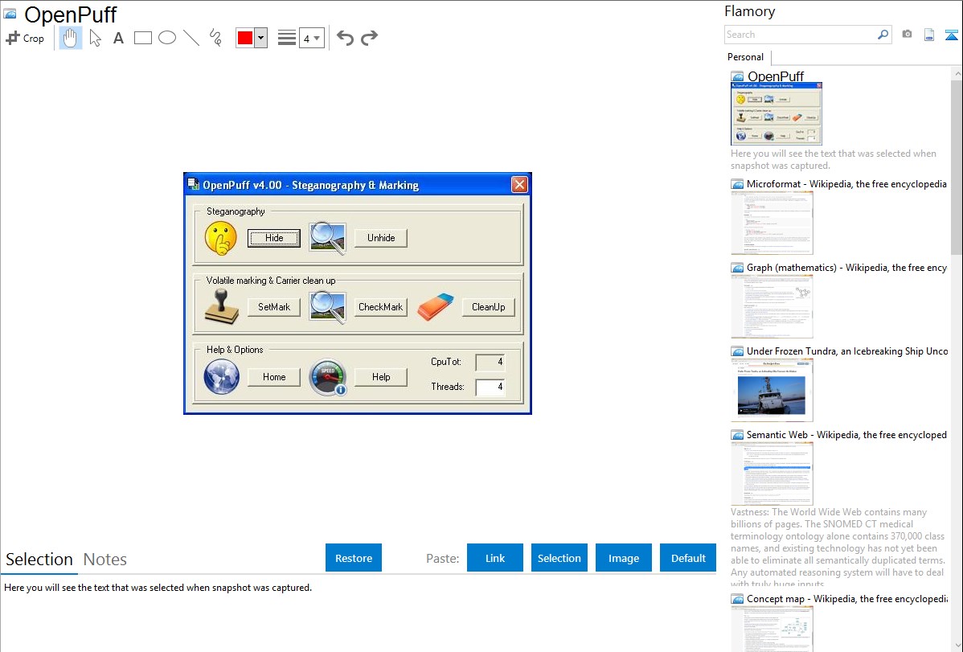963x652 pixels.
Task: Click the CheckMark button
Action: [381, 306]
